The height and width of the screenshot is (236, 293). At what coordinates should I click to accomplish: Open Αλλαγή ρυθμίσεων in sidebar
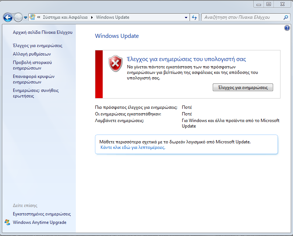tap(32, 54)
